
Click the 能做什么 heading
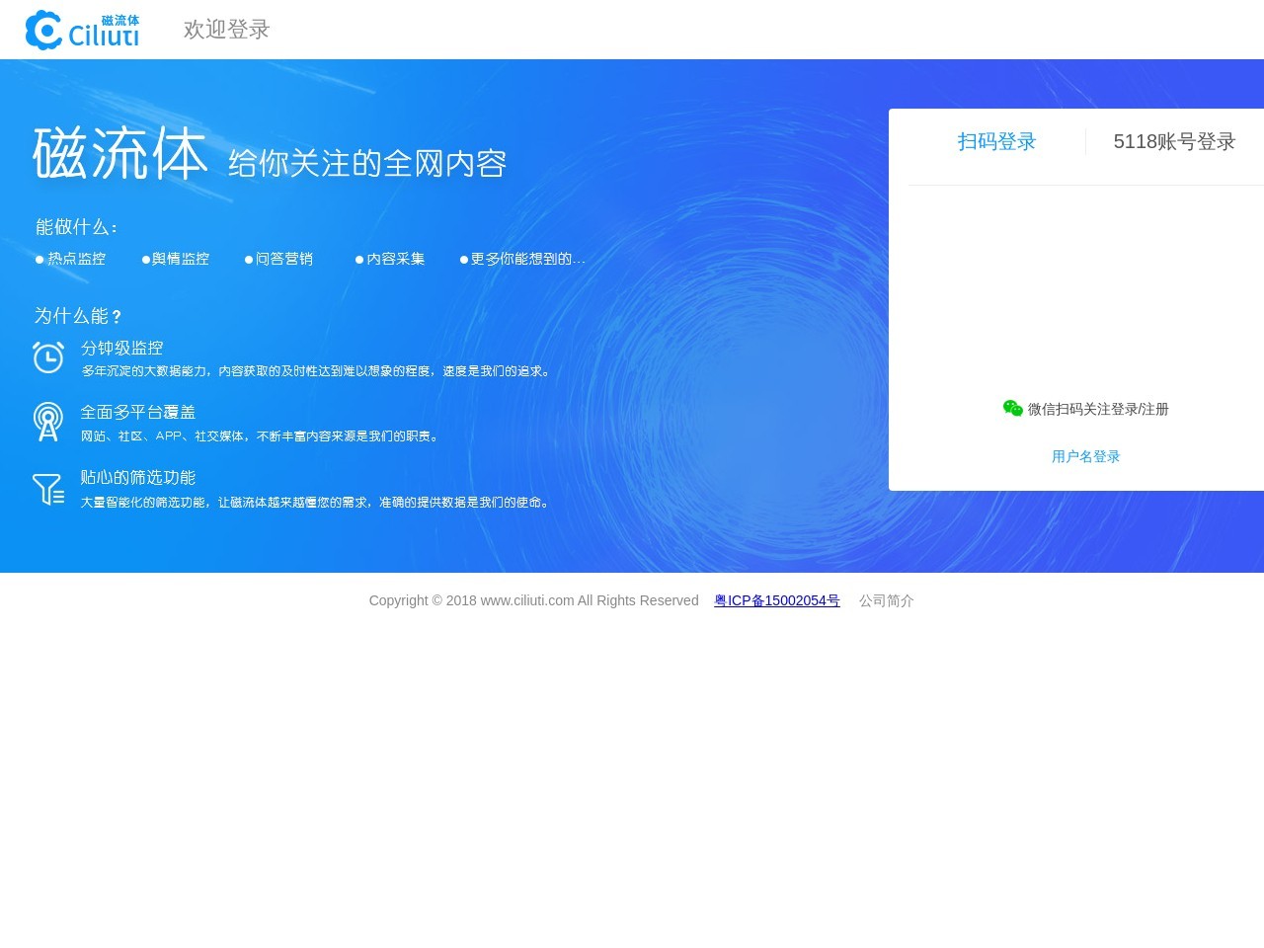click(x=76, y=227)
